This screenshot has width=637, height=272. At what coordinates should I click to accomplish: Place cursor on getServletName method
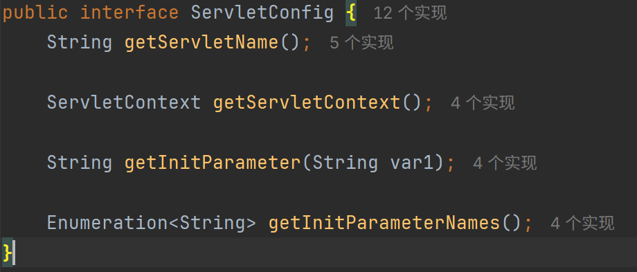tap(202, 42)
